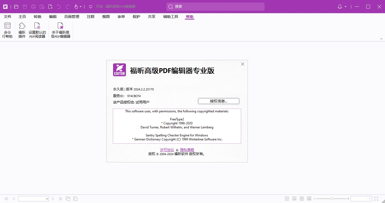The height and width of the screenshot is (203, 385).
Task: Open the 隐私策略 link
Action: pos(187,150)
